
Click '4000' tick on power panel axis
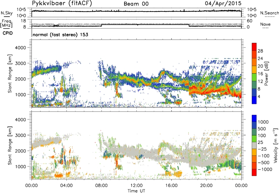click(x=21, y=48)
